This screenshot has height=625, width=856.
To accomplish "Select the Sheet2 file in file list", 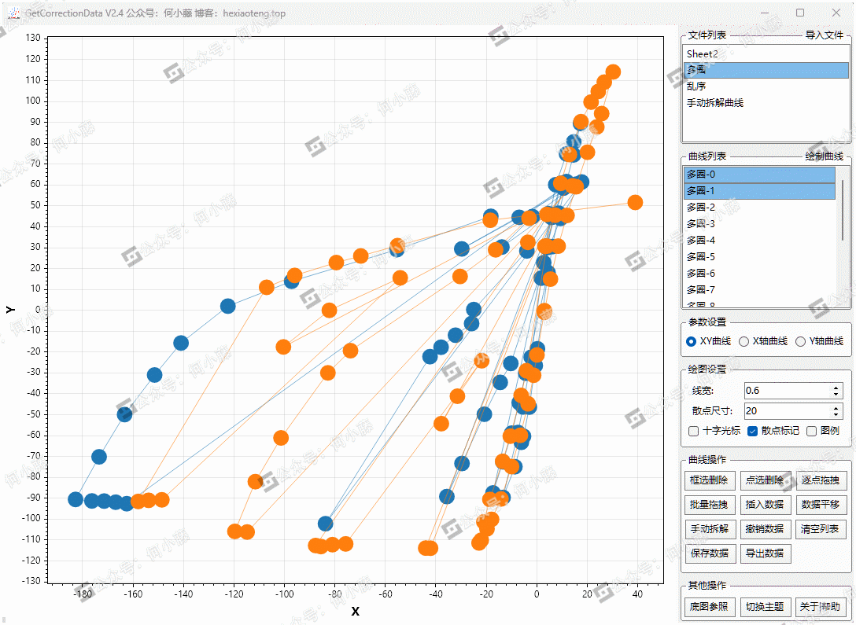I will coord(702,54).
